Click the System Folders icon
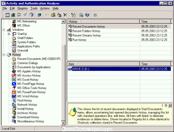The height and width of the screenshot is (132, 174). (14, 42)
